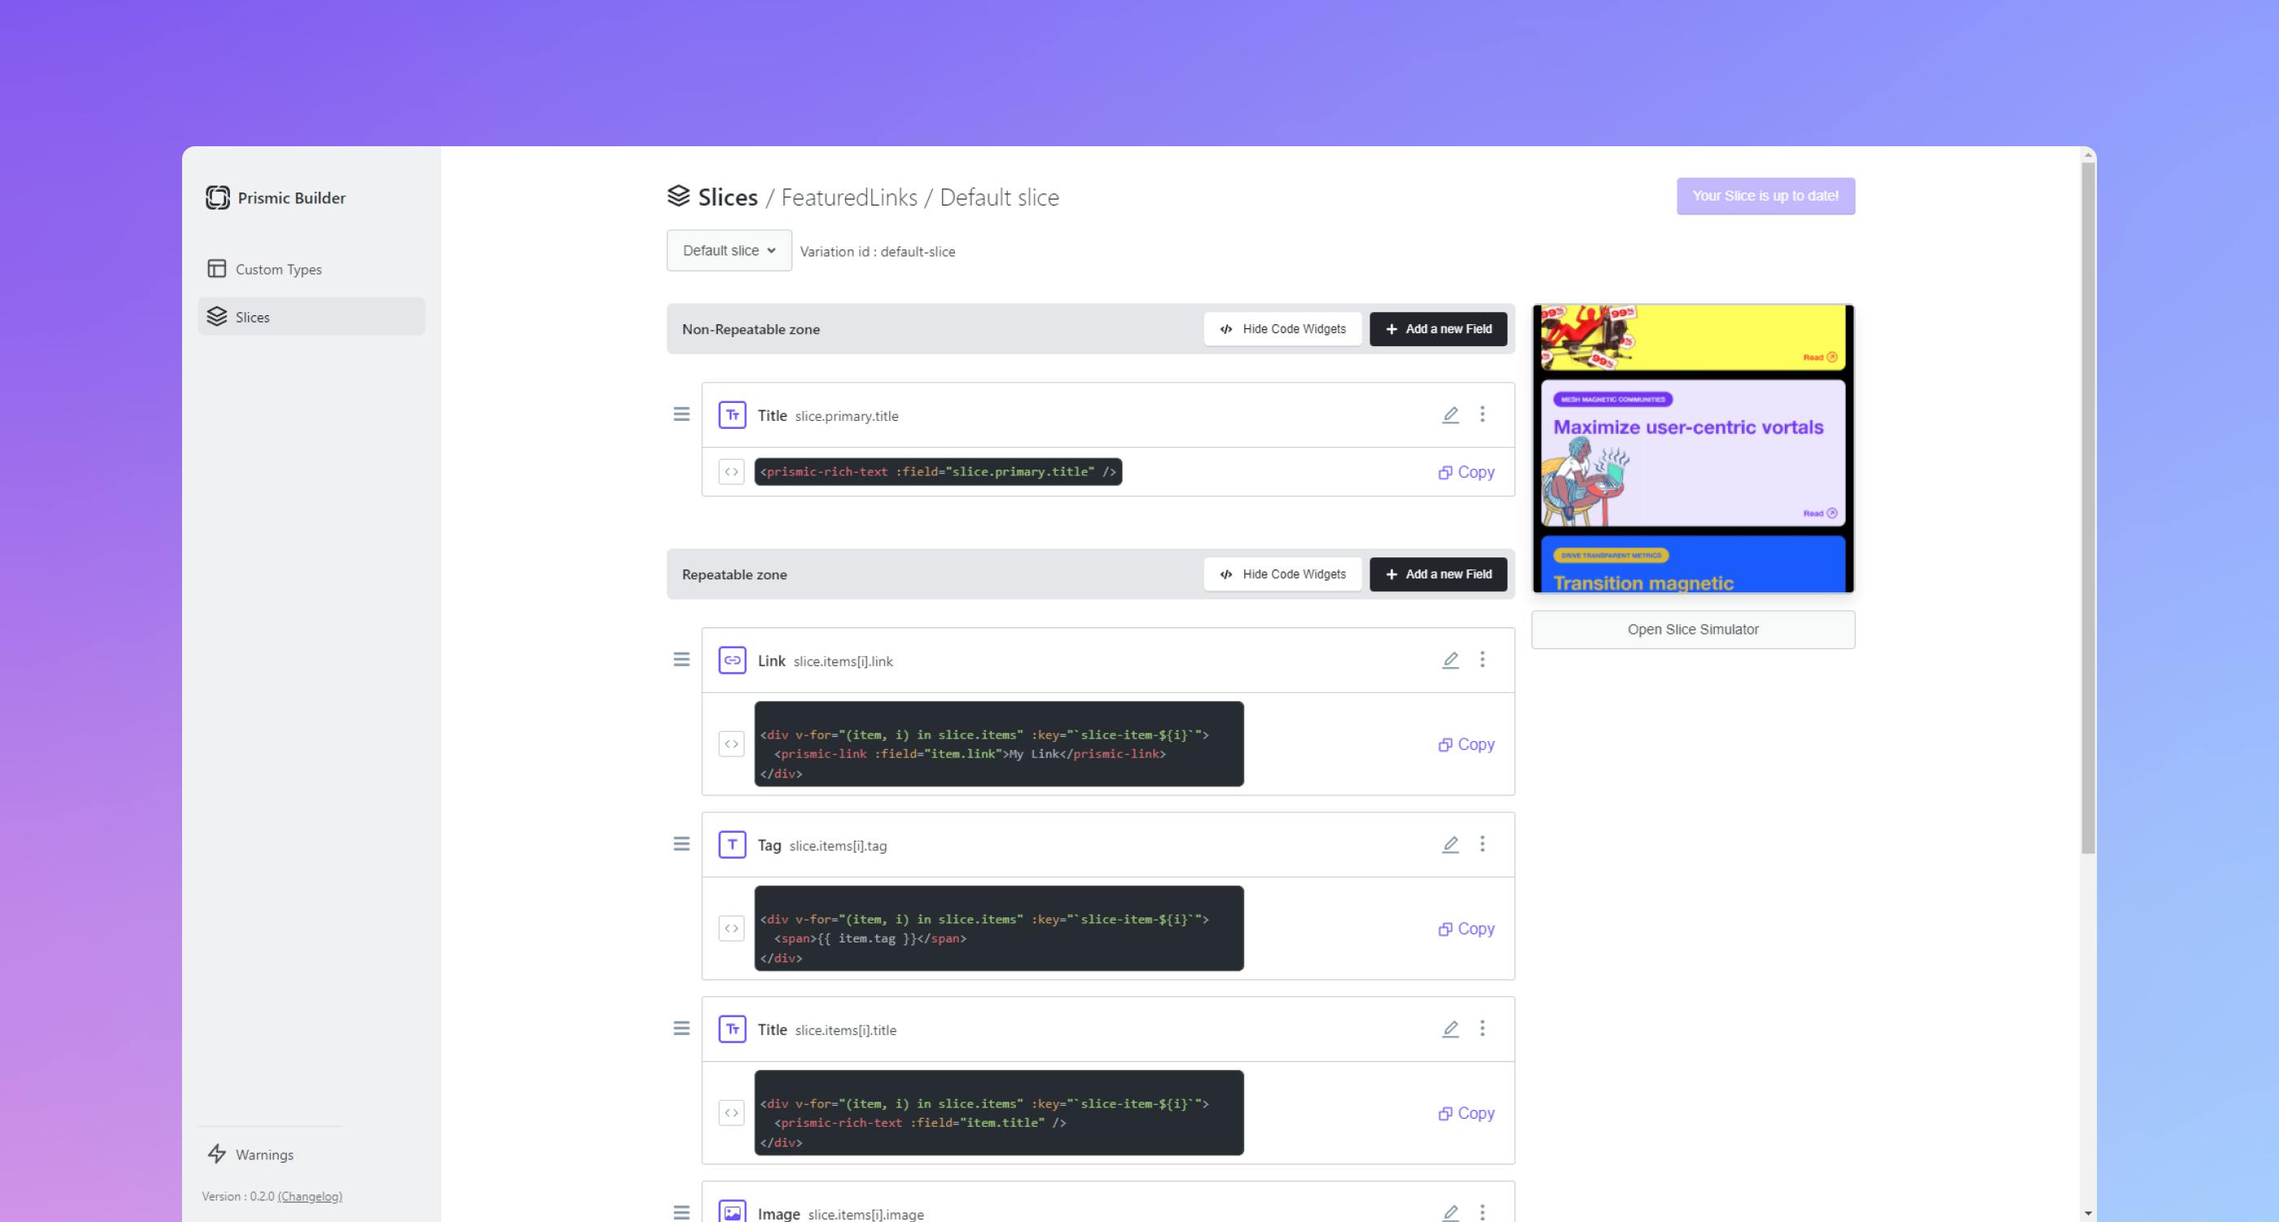This screenshot has width=2279, height=1222.
Task: Click the three-dot menu icon for Title repeatable field
Action: (1483, 1028)
